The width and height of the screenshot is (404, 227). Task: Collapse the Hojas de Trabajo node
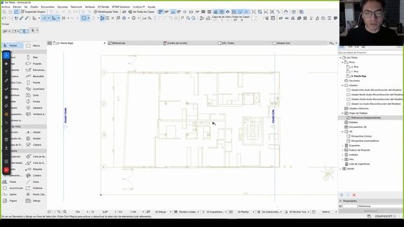coord(343,113)
